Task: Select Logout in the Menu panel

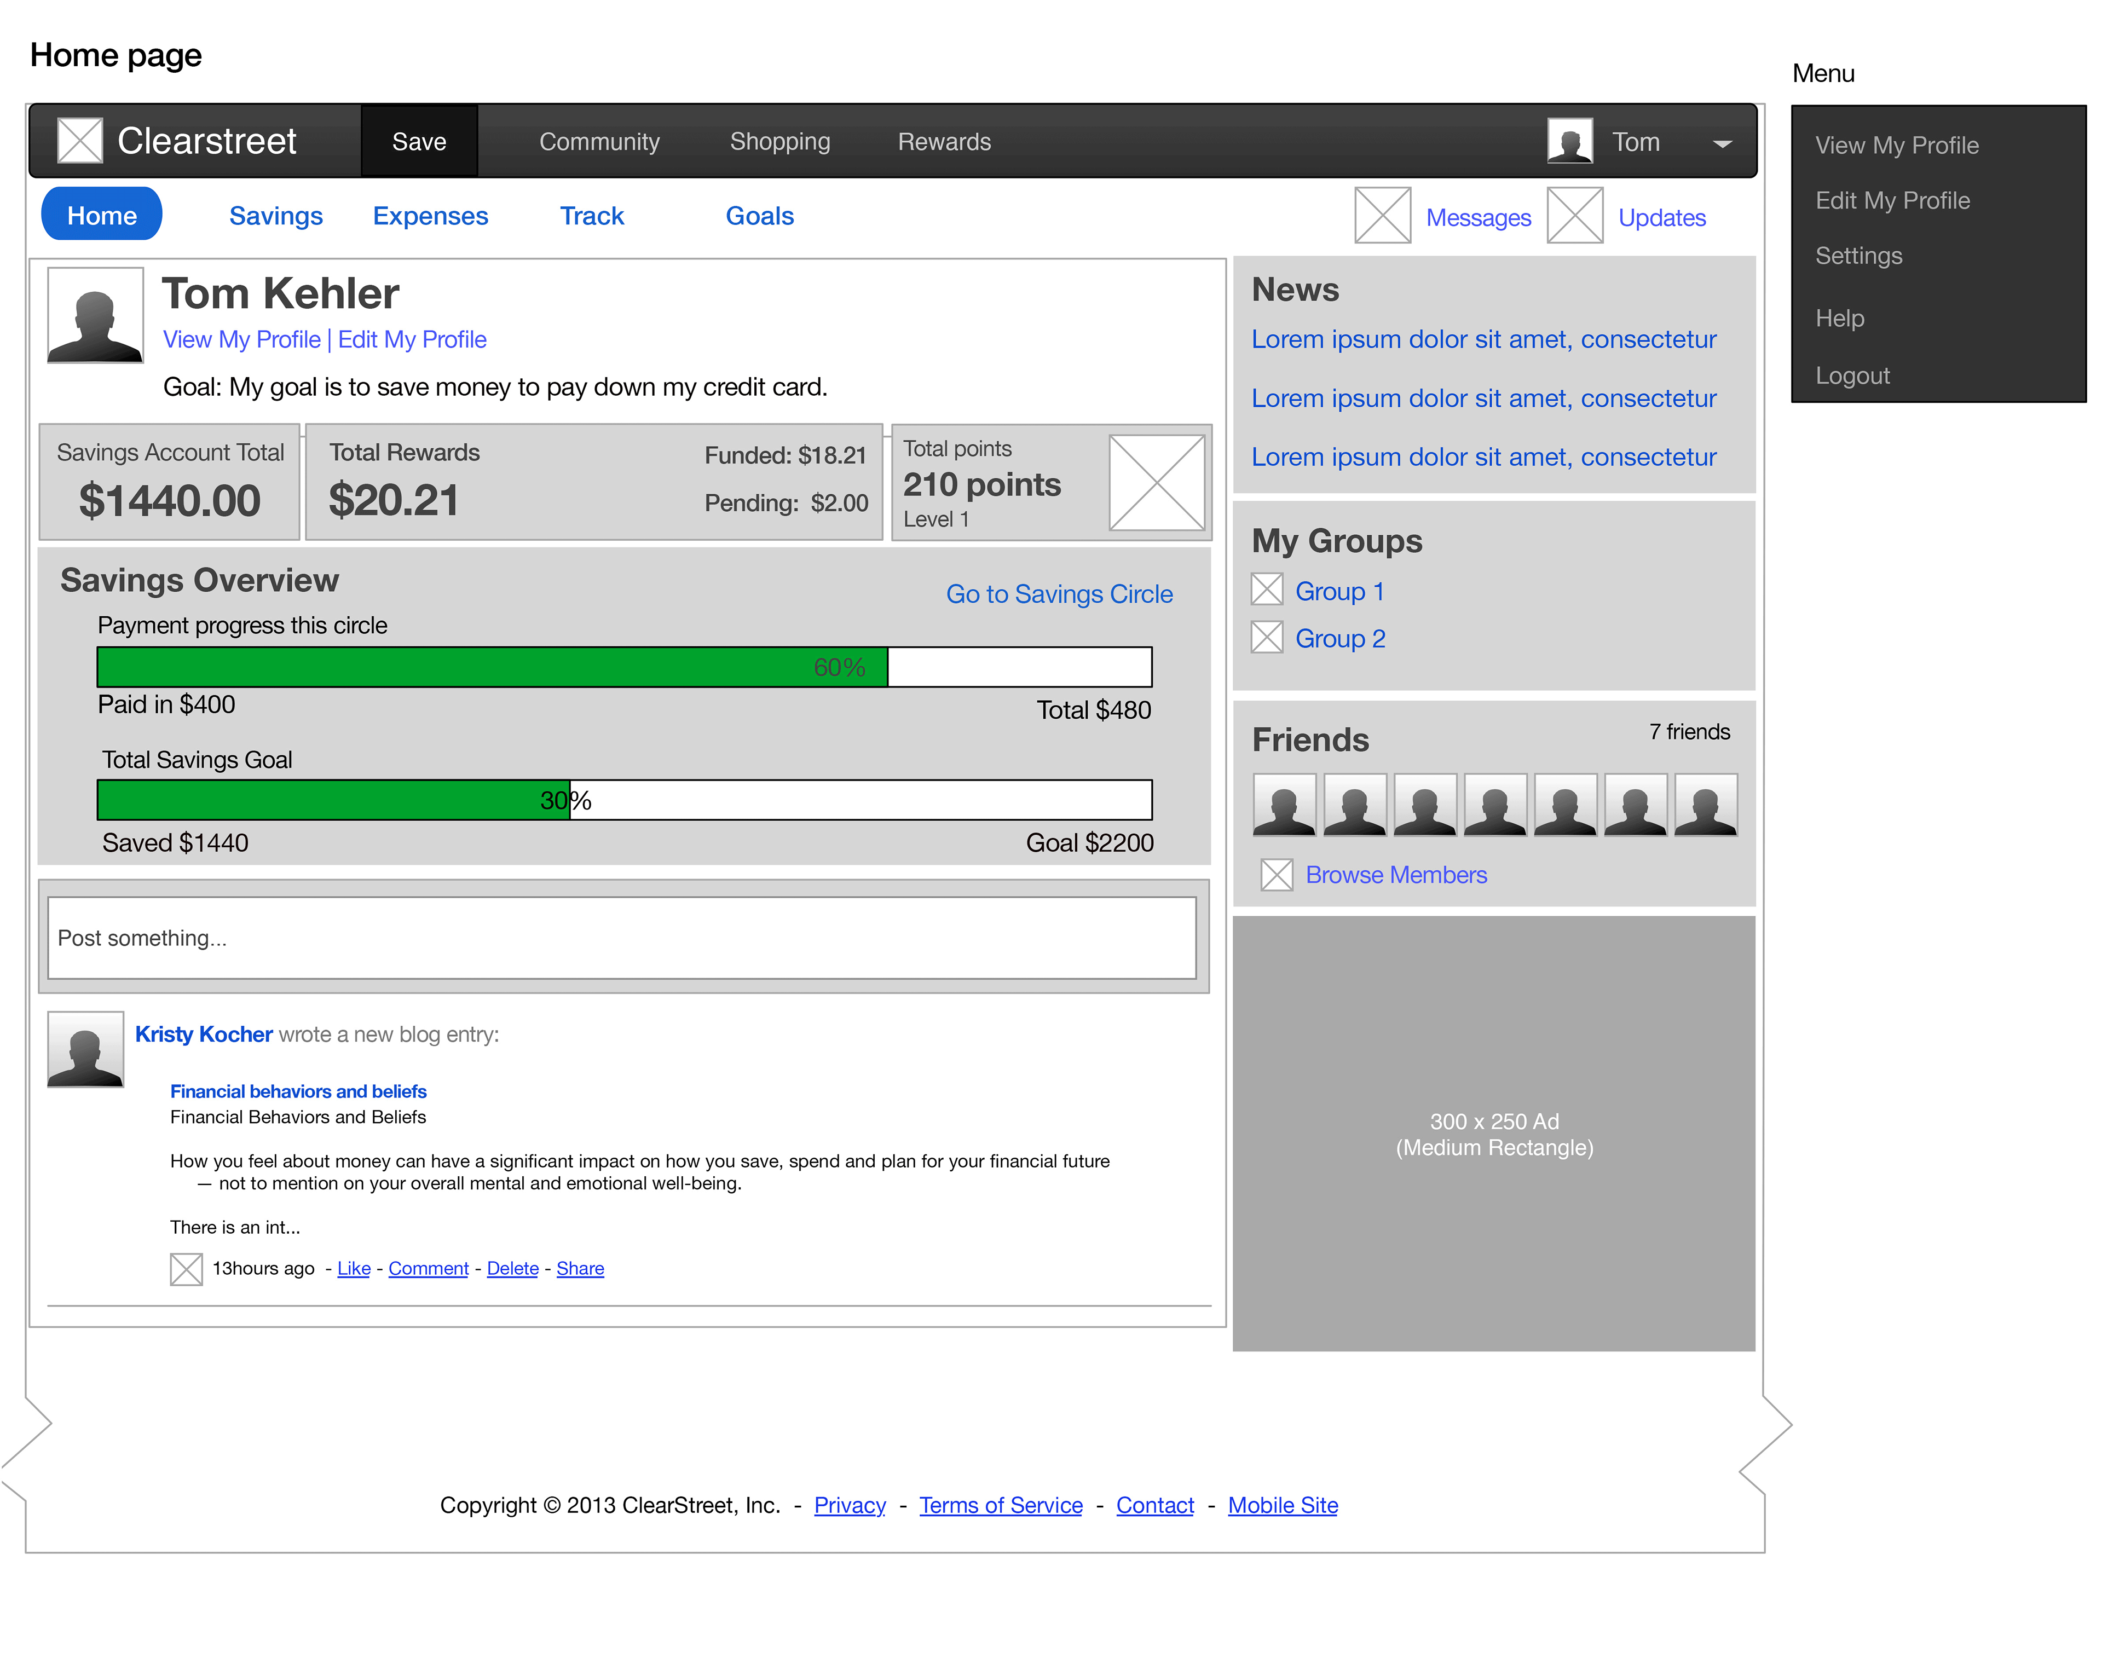Action: coord(1852,375)
